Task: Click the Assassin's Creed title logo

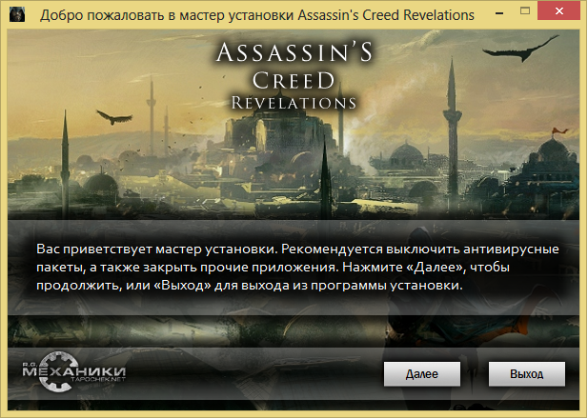Action: pyautogui.click(x=294, y=66)
